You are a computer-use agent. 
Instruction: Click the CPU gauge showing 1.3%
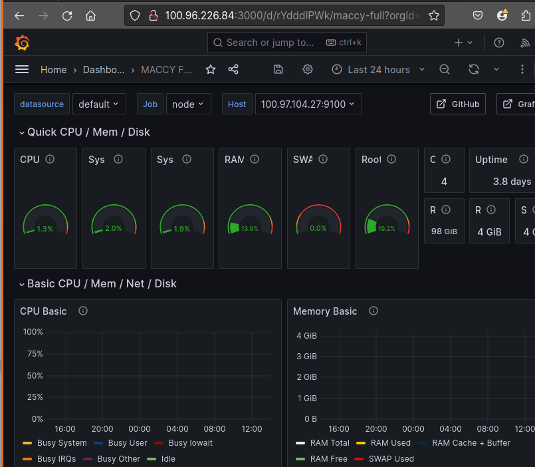[x=45, y=220]
